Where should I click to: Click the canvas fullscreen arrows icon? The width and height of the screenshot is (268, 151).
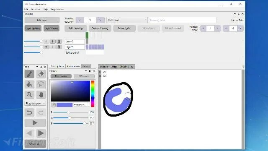click(x=102, y=74)
